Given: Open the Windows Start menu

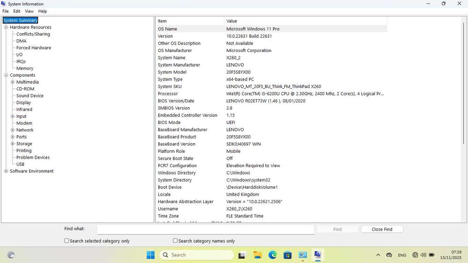Looking at the screenshot, I should click(151, 255).
